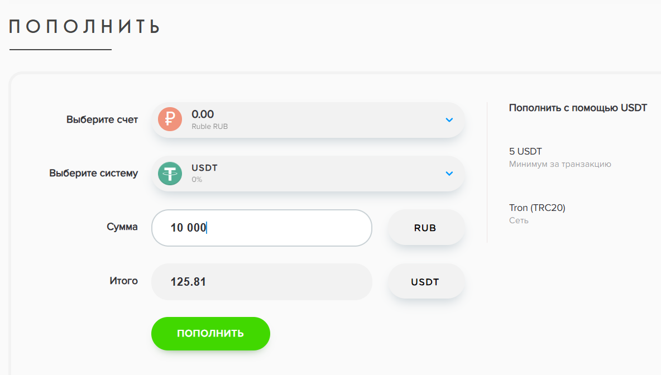This screenshot has width=661, height=375.
Task: Focus the amount field showing 10 000
Action: 261,228
